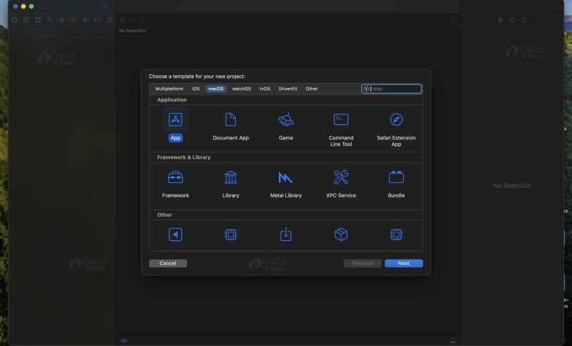Select the XPC Service template
This screenshot has height=346, width=572.
pyautogui.click(x=341, y=184)
